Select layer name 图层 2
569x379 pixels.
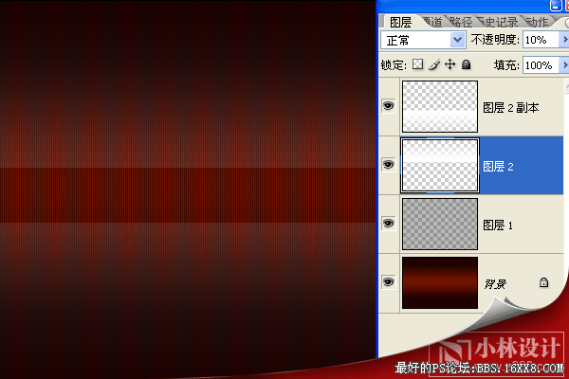tap(498, 167)
